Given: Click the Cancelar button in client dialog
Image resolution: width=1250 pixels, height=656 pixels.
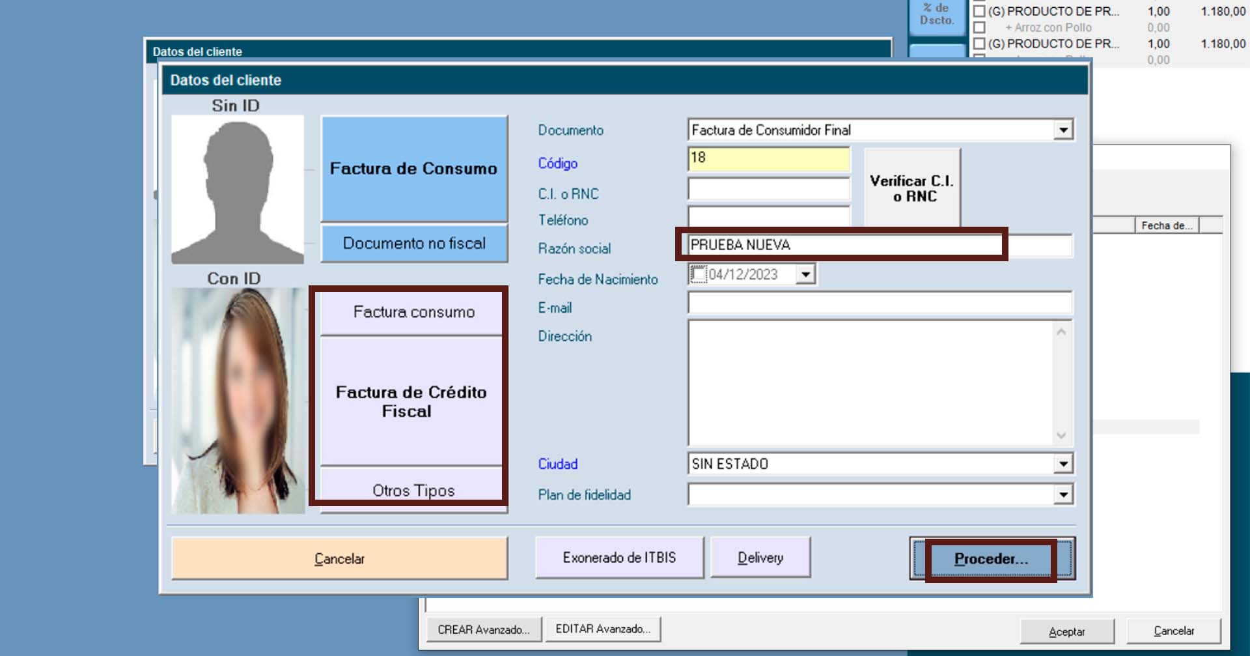Looking at the screenshot, I should point(339,558).
